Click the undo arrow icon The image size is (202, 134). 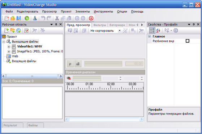click(43, 18)
